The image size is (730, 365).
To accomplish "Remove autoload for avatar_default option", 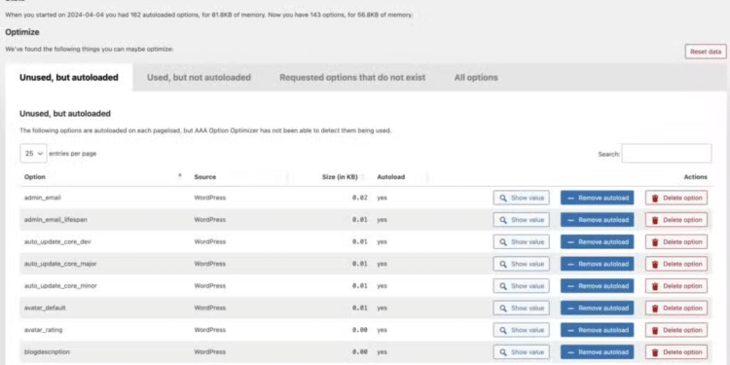I will coord(598,308).
